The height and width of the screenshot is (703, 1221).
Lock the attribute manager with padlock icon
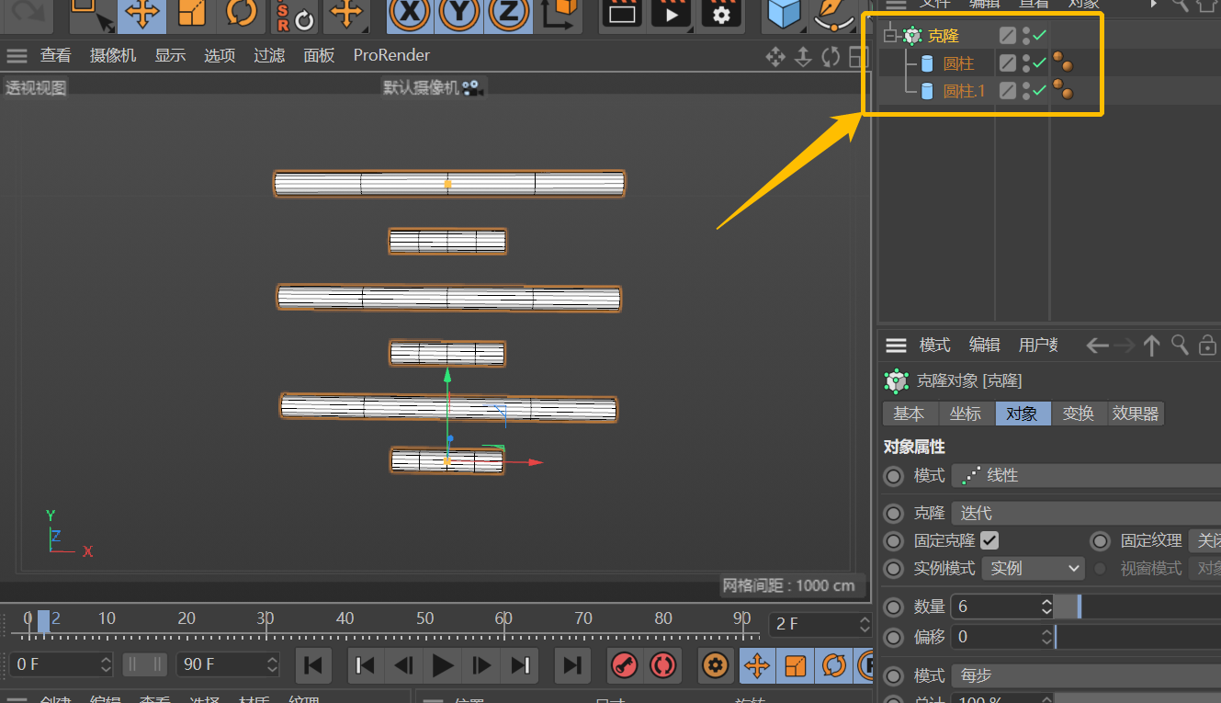click(x=1208, y=346)
